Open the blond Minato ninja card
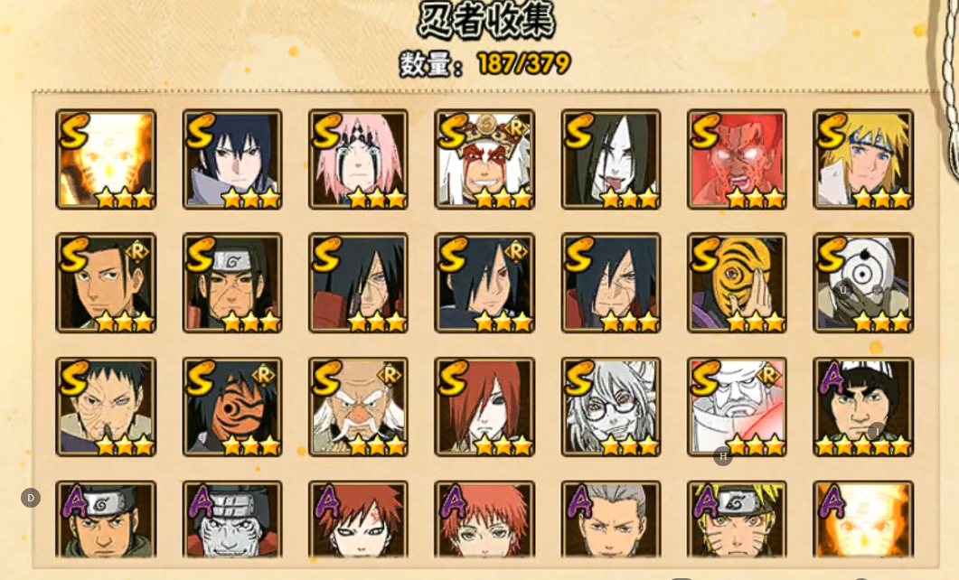959x580 pixels. [863, 160]
